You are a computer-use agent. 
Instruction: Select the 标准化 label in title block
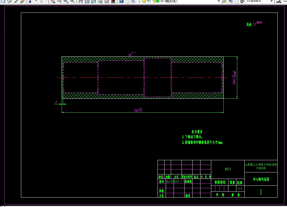(x=188, y=181)
